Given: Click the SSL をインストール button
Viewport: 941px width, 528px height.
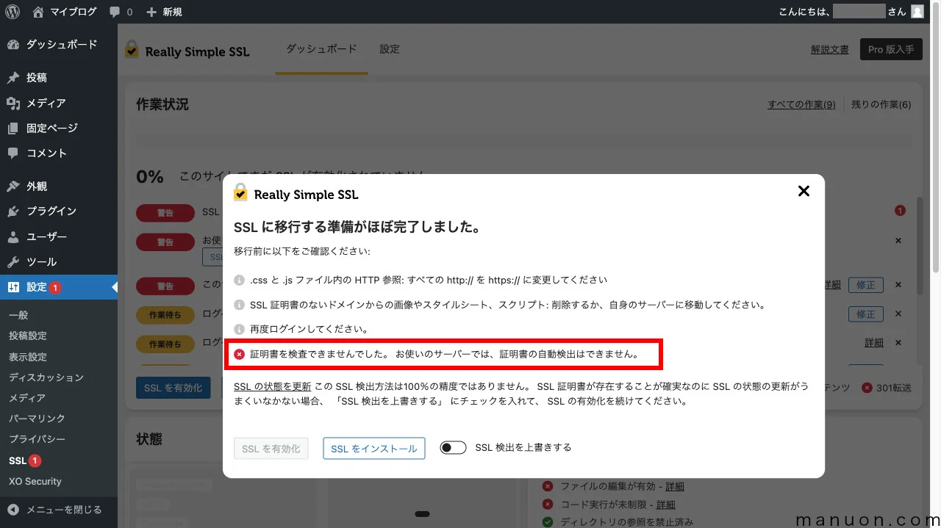Looking at the screenshot, I should pyautogui.click(x=373, y=448).
